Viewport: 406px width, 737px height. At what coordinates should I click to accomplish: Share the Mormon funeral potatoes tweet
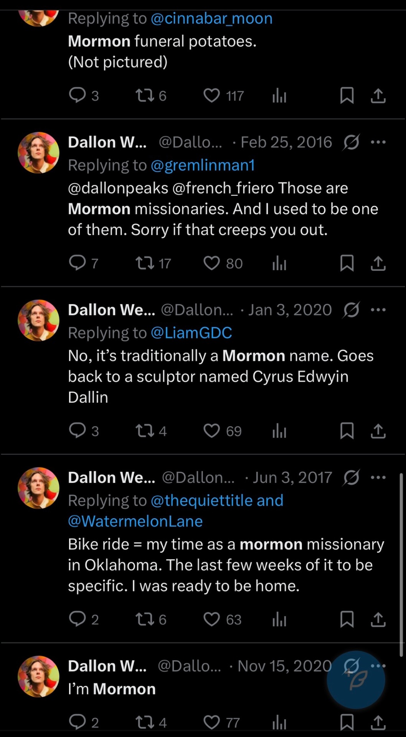[x=378, y=96]
